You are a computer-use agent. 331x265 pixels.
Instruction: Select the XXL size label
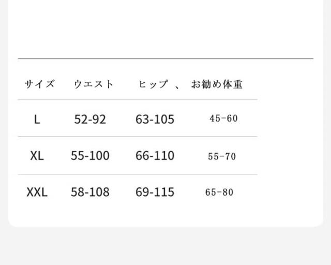pyautogui.click(x=37, y=193)
